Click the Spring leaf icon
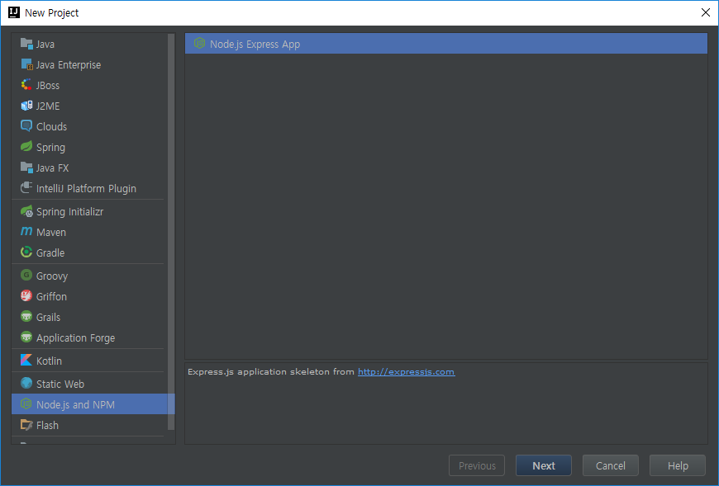Screen dimensions: 719x486 click(x=26, y=147)
